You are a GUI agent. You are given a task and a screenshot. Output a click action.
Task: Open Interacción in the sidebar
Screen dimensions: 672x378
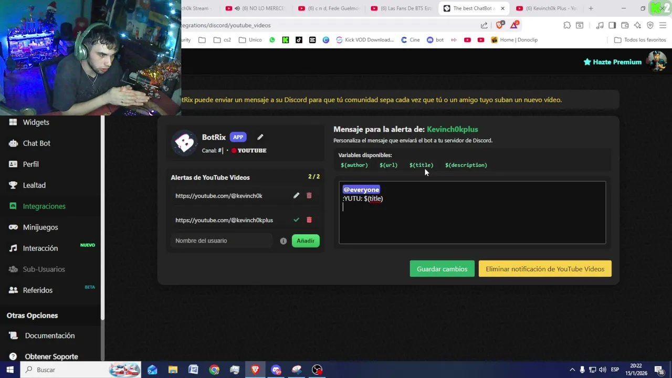coord(40,248)
